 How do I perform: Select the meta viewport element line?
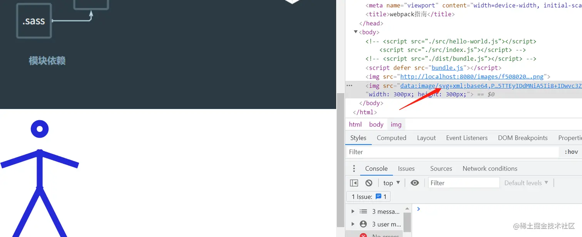(473, 5)
